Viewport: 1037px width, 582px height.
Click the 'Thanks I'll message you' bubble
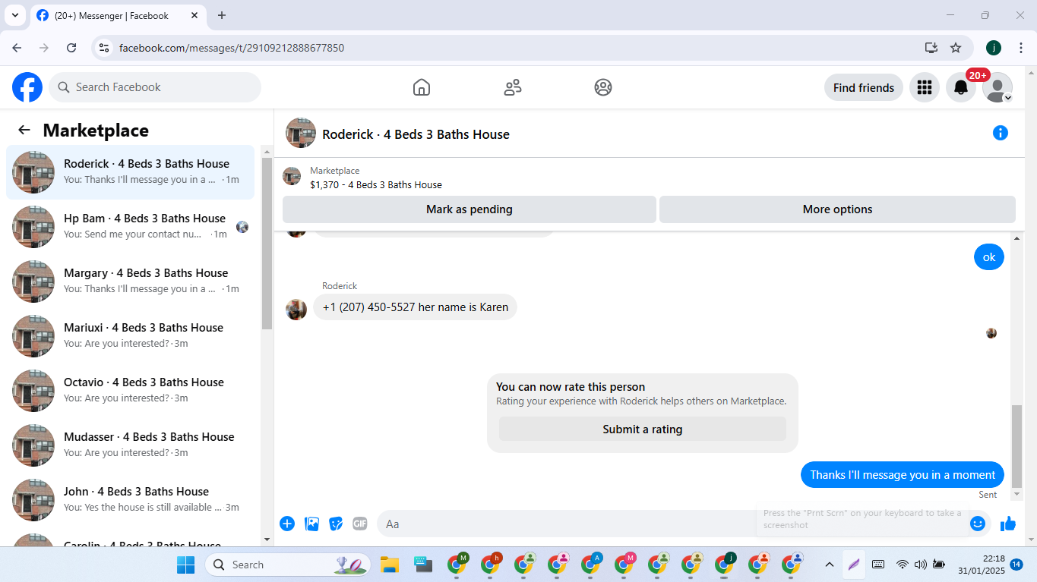tap(903, 475)
